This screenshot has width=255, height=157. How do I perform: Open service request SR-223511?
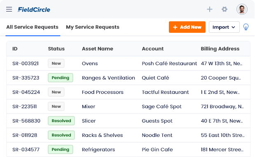24,107
